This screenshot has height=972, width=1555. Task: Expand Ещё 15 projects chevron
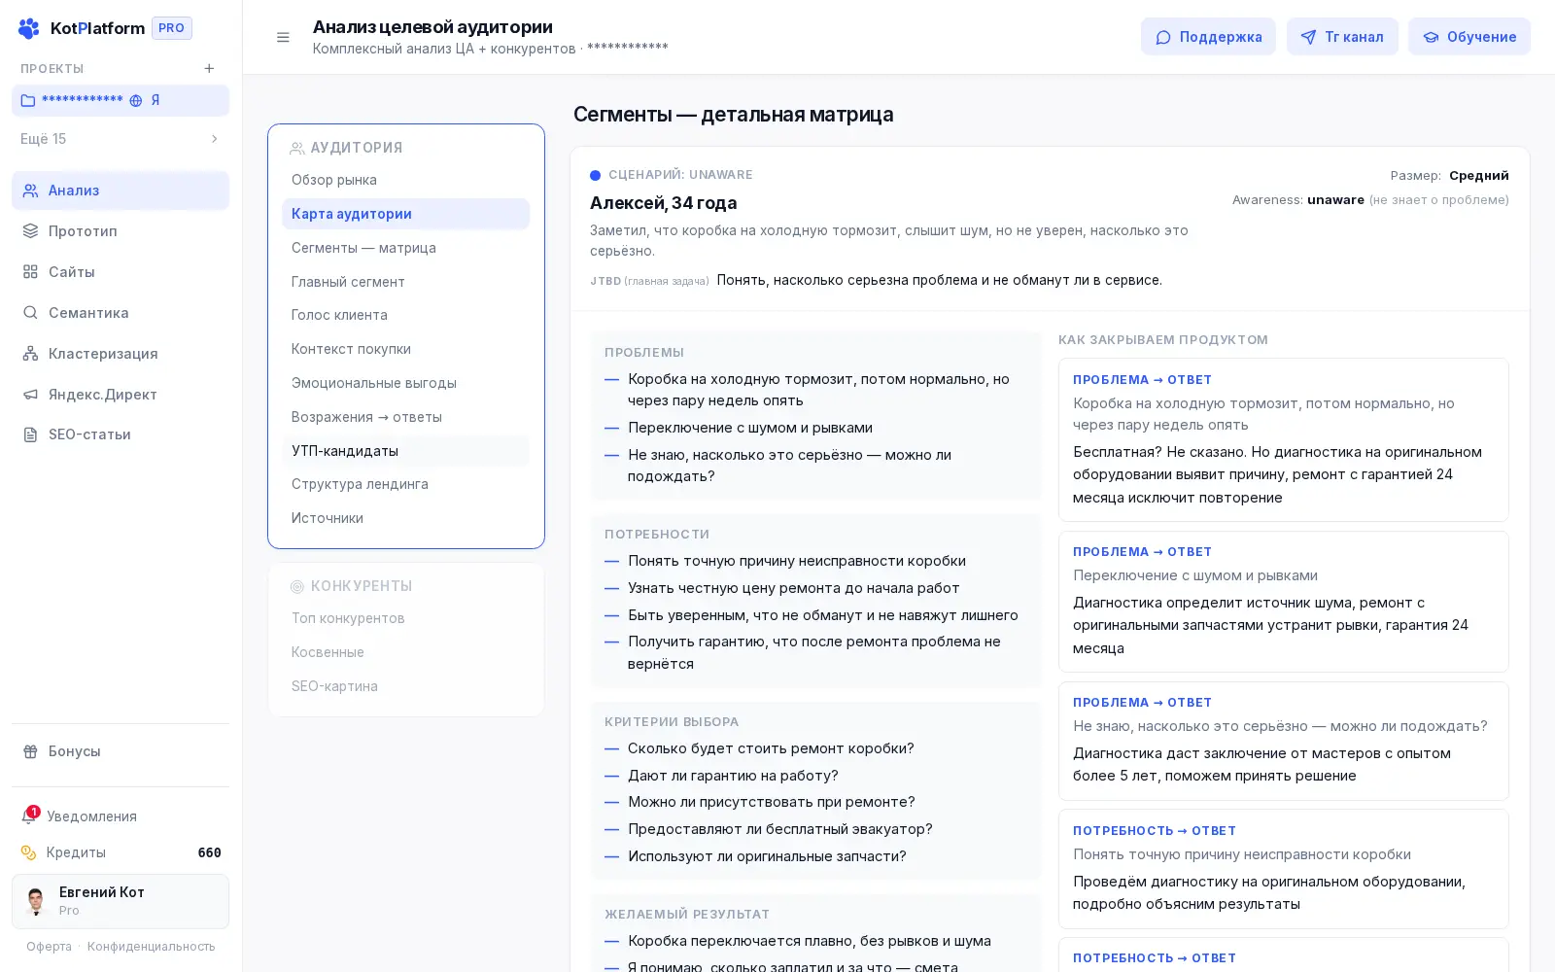[x=214, y=139]
